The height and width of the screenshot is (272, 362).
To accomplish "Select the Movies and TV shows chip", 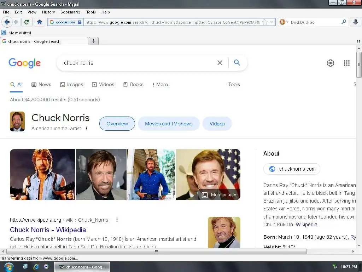I will tap(169, 124).
